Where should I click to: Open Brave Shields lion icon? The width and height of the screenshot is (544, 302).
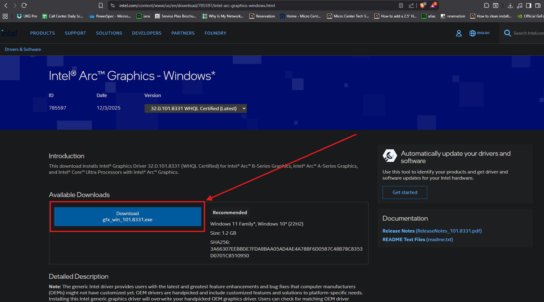coord(423,5)
